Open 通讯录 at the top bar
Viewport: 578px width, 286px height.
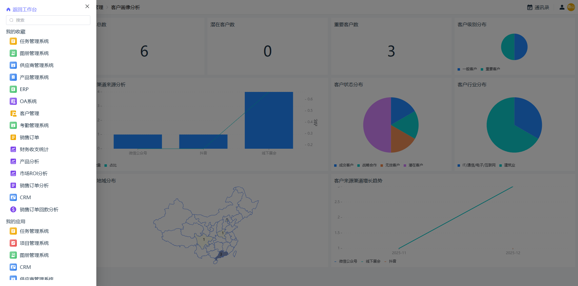click(538, 7)
